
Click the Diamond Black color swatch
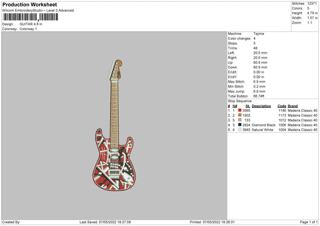click(x=239, y=125)
